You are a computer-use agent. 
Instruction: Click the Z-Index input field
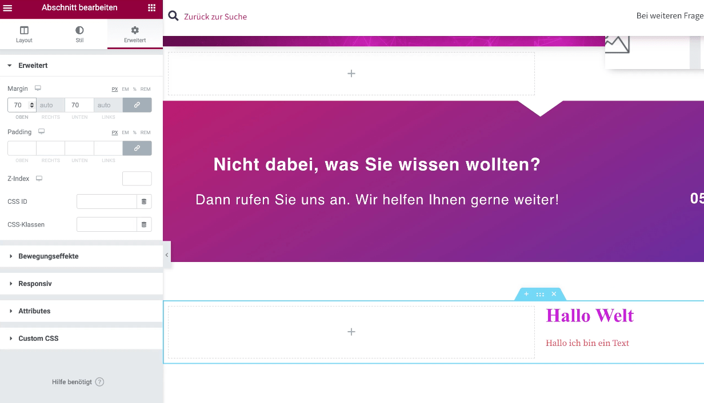tap(137, 179)
